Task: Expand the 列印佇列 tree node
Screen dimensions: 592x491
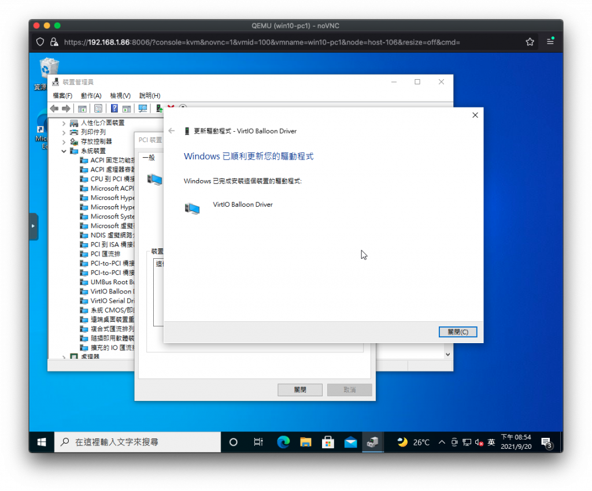Action: [64, 132]
